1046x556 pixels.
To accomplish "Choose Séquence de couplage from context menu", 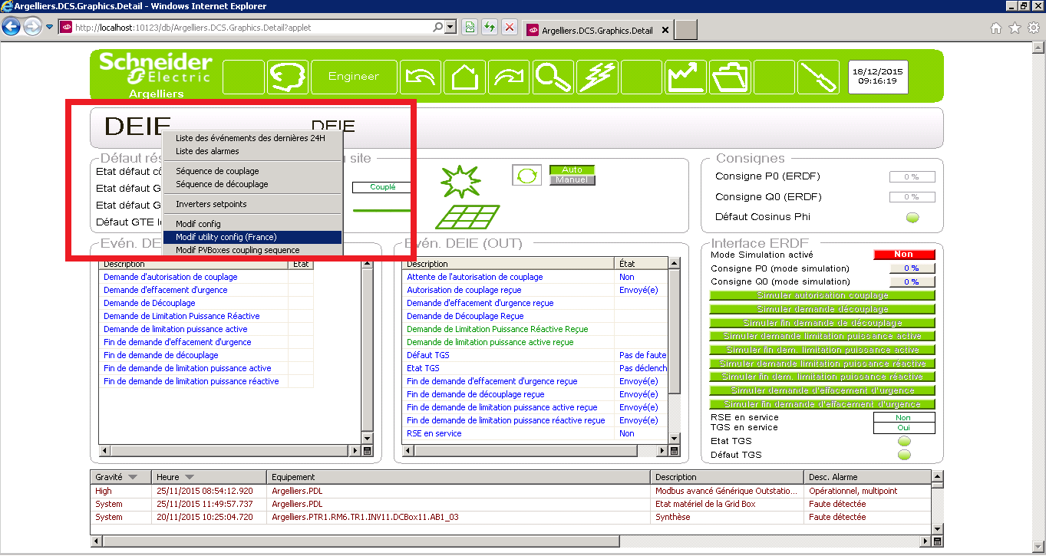I will 217,171.
